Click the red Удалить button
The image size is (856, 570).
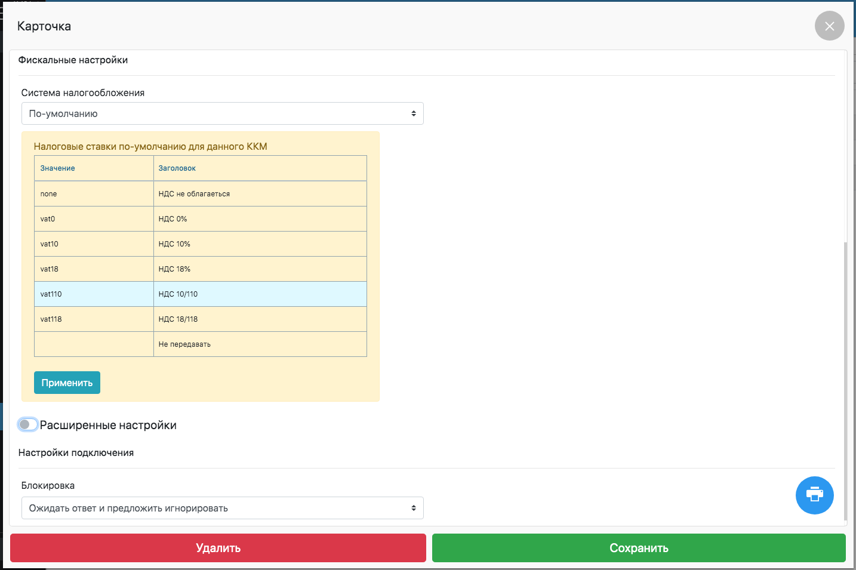click(218, 548)
